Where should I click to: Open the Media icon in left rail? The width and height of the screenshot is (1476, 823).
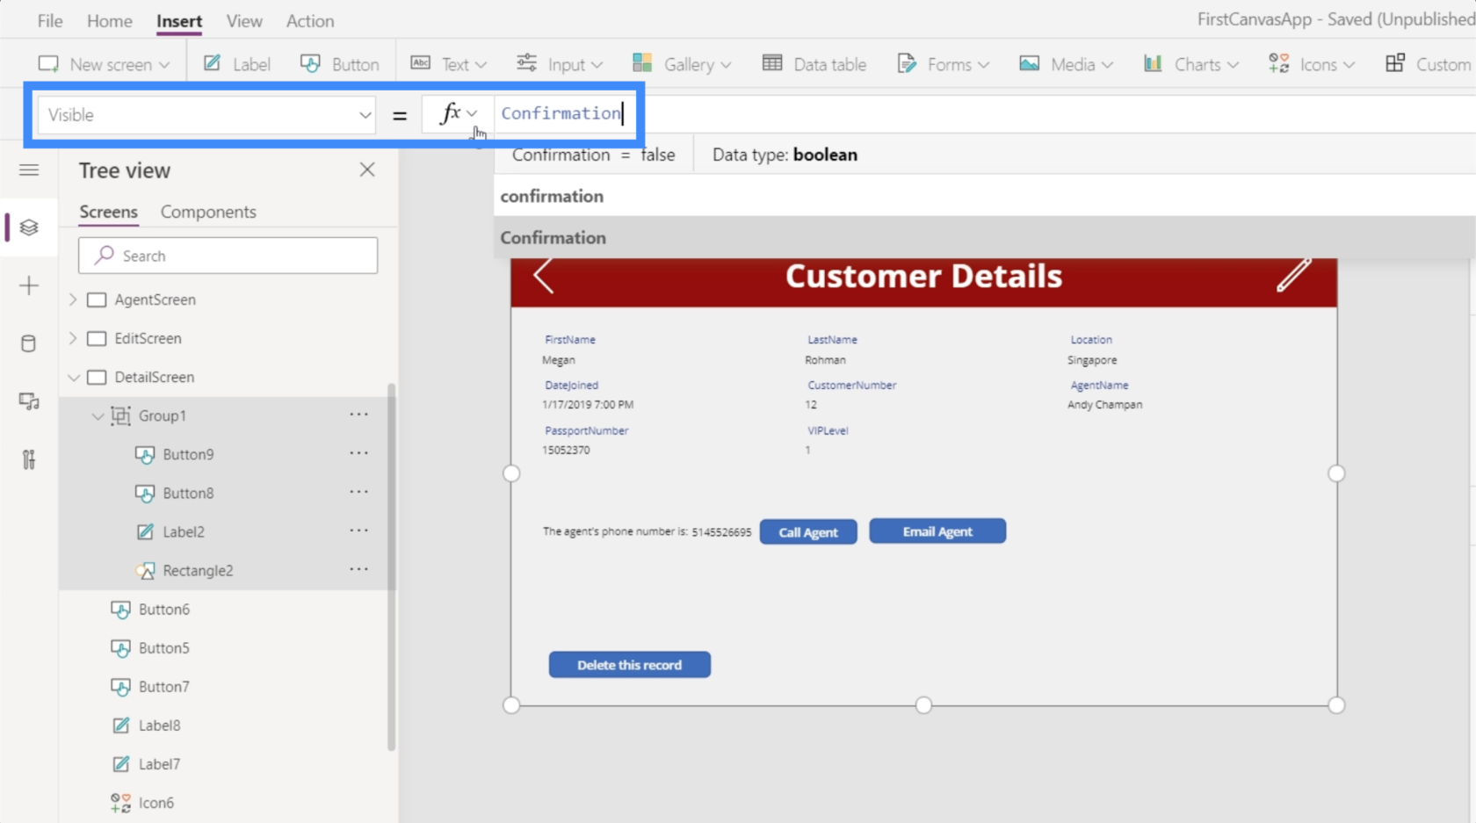[29, 401]
